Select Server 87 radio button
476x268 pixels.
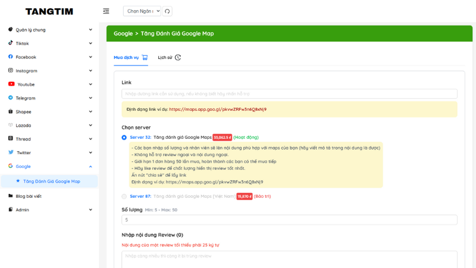(124, 196)
